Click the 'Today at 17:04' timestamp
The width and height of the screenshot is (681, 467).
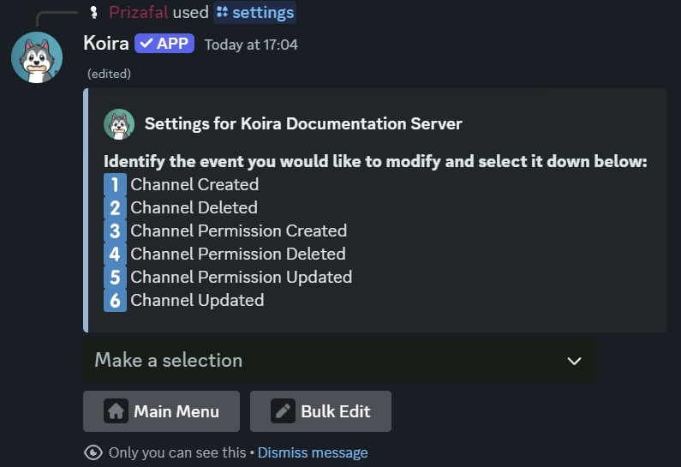pyautogui.click(x=251, y=45)
